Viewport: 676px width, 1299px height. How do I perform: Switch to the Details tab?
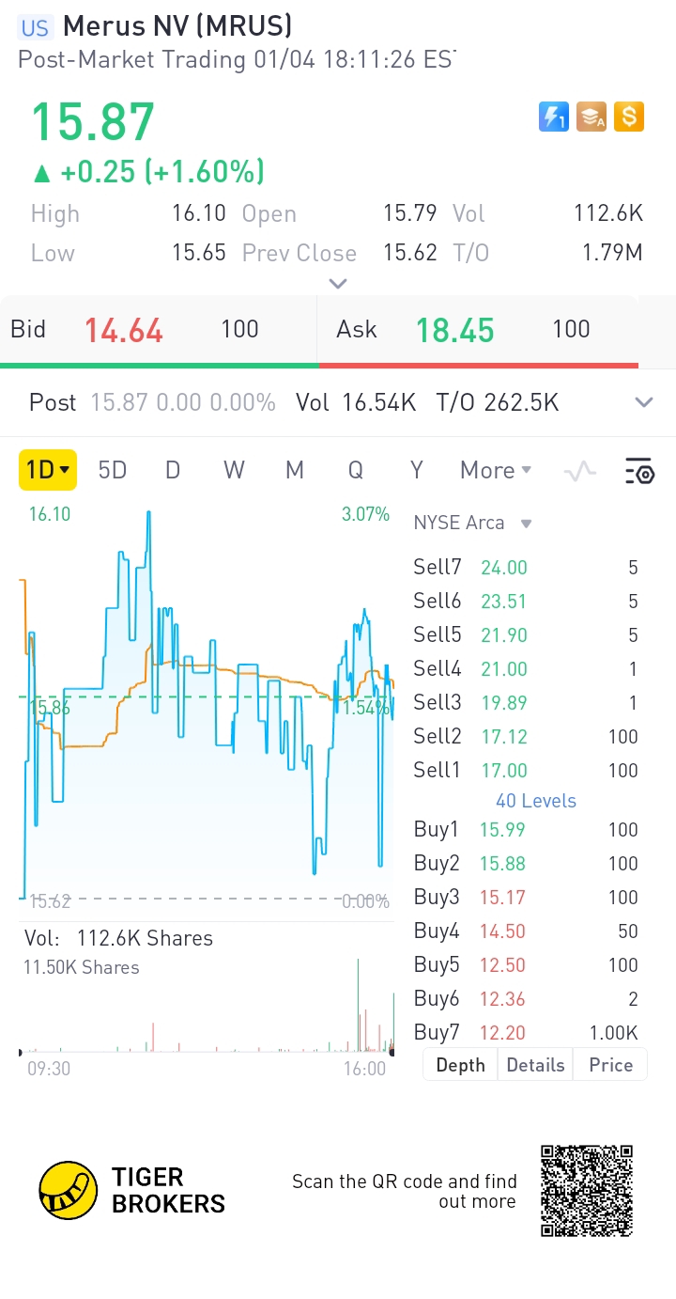tap(535, 1065)
